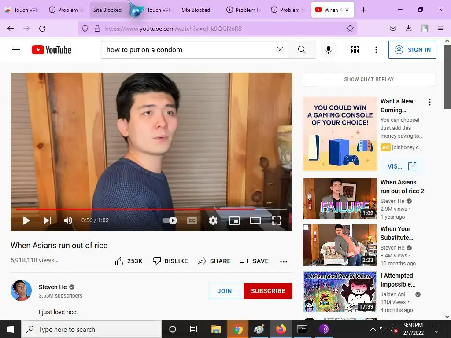Open When Your Substitute video thumbnail
Viewport: 451px width, 338px height.
tap(340, 245)
